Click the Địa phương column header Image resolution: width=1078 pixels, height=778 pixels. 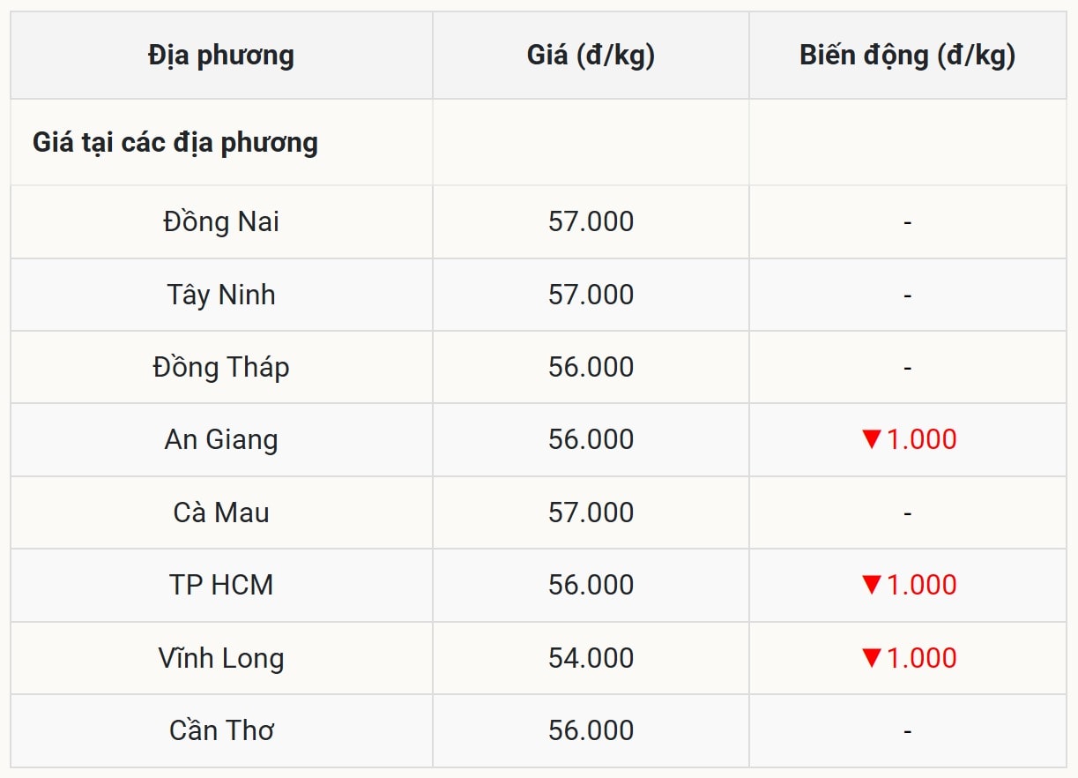click(x=221, y=56)
